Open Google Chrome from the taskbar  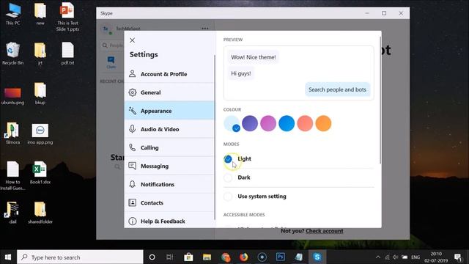tap(226, 257)
